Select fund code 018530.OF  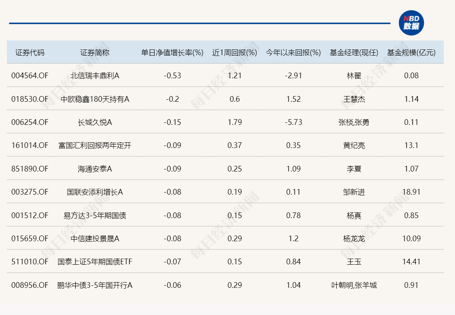click(30, 99)
